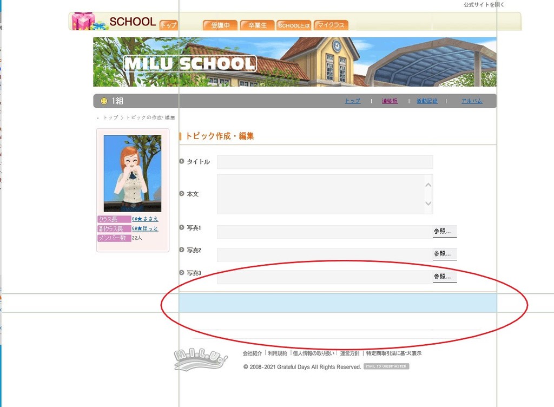Screen dimensions: 554x407
Task: Click the 写真2 file path field
Action: [325, 254]
